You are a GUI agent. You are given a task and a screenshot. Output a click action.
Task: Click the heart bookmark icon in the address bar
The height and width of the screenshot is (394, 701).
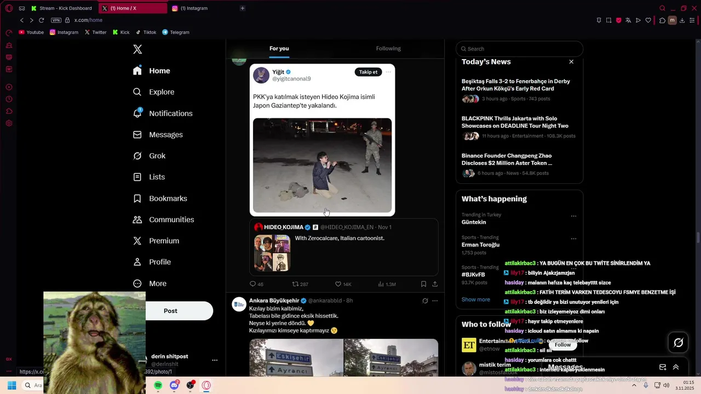coord(648,20)
